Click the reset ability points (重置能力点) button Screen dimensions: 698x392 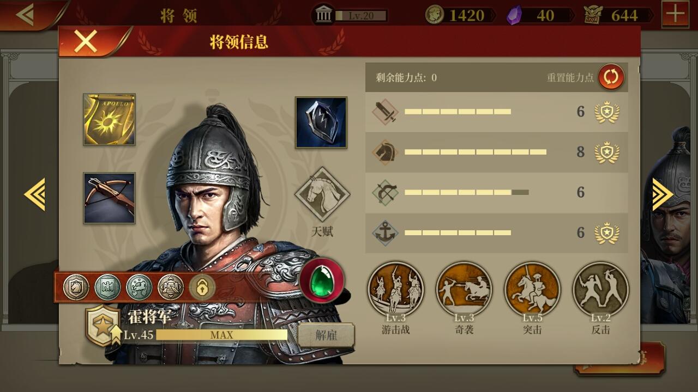pyautogui.click(x=611, y=77)
